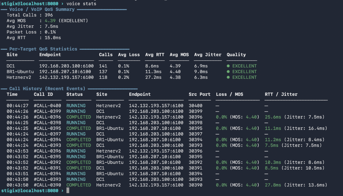The width and height of the screenshot is (343, 196).
Task: Click the BR1-Ubuntu Avg RTT 11.3ms
Action: pos(153,71)
